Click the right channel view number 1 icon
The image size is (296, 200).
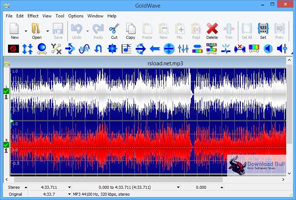point(6,151)
